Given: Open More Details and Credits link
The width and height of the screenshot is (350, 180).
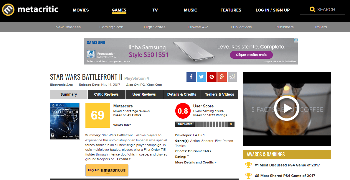Looking at the screenshot, I should 196,162.
